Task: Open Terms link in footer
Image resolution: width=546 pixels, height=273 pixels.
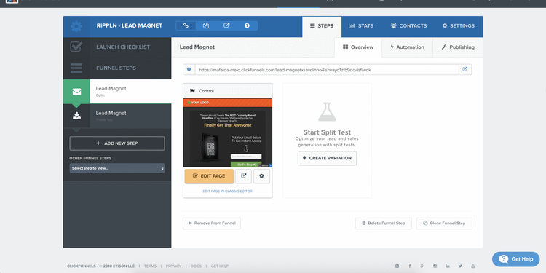Action: (x=150, y=266)
